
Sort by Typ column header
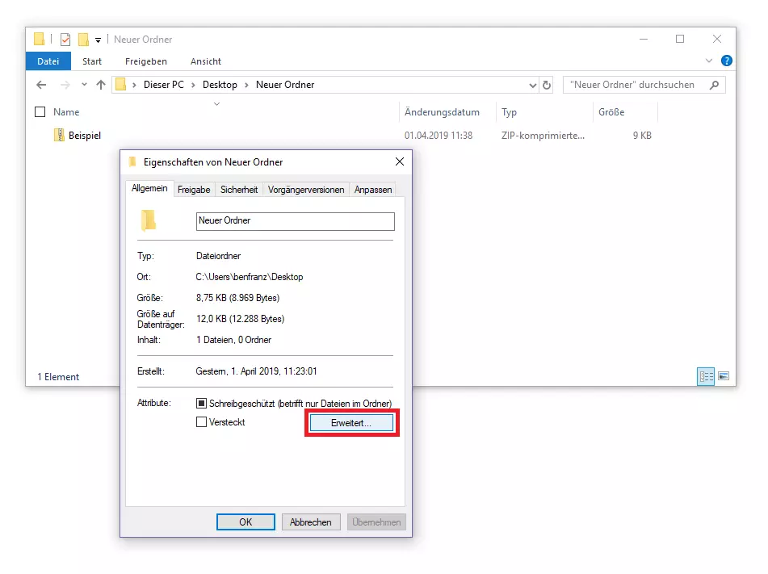[x=509, y=112]
